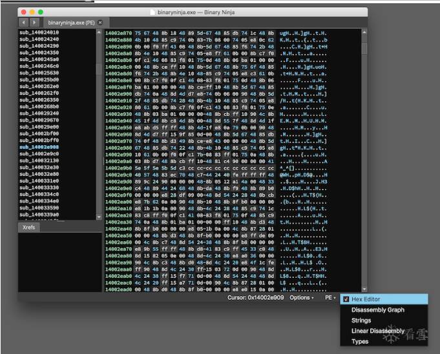
Task: Select function sub_1400262f0
Action: click(39, 93)
